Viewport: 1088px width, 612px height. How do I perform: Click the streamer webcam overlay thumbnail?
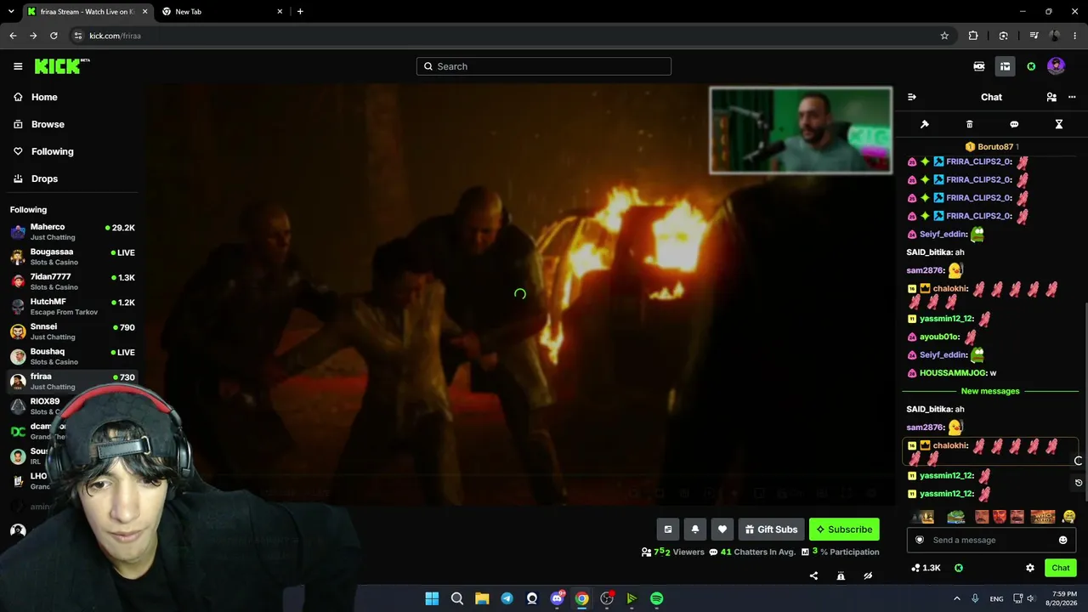point(801,130)
